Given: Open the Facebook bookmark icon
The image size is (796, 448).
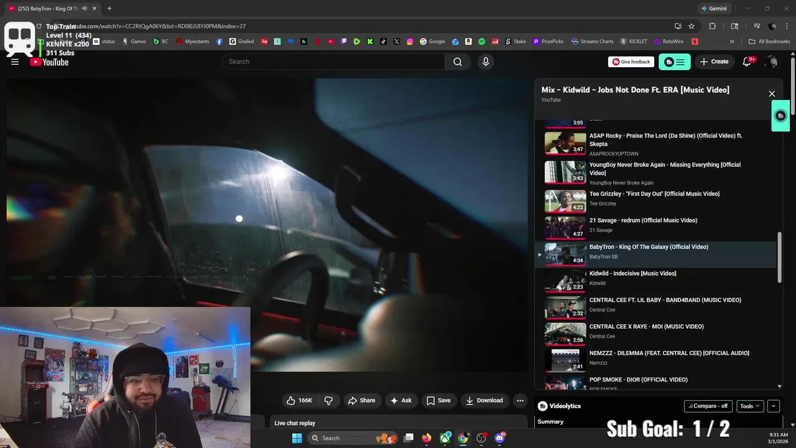Looking at the screenshot, I should (220, 42).
